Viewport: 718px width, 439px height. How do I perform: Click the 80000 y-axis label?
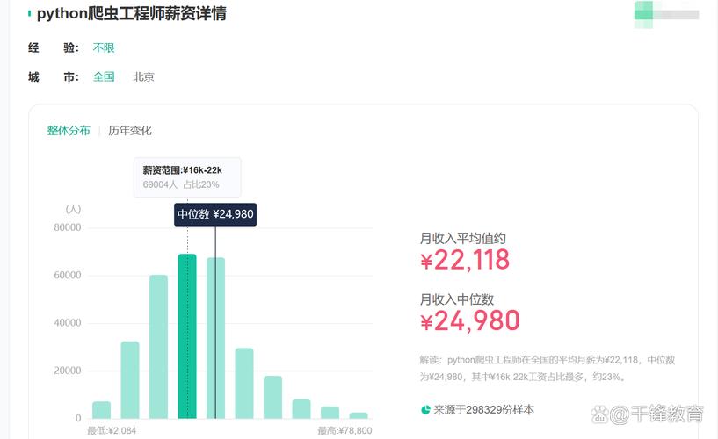pos(68,227)
